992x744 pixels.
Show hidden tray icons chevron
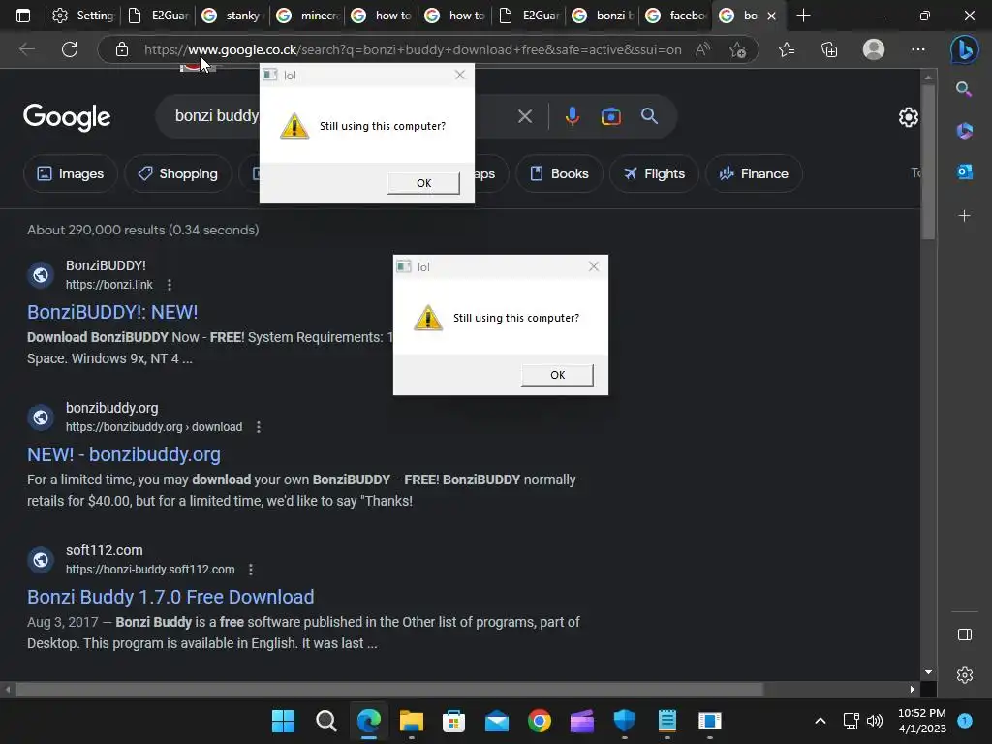click(x=820, y=721)
